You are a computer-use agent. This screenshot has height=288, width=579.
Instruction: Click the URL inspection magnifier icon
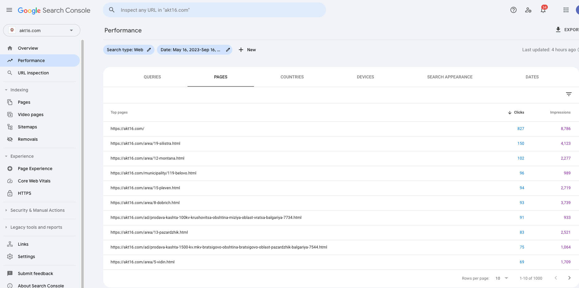10,73
